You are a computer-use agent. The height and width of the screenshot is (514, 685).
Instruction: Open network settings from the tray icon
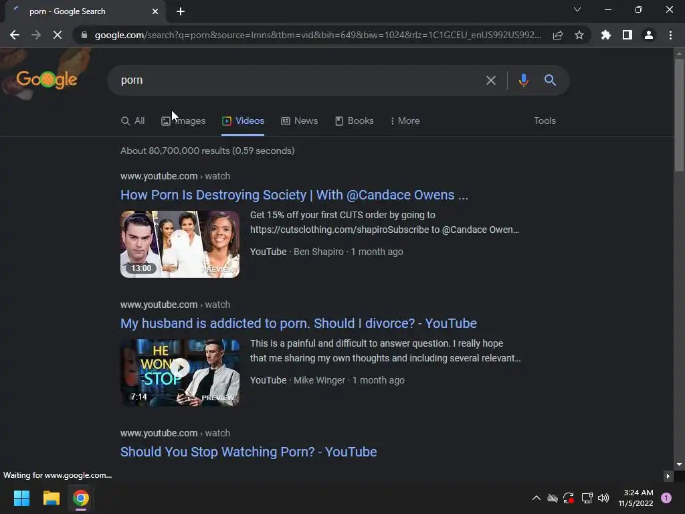(x=587, y=498)
